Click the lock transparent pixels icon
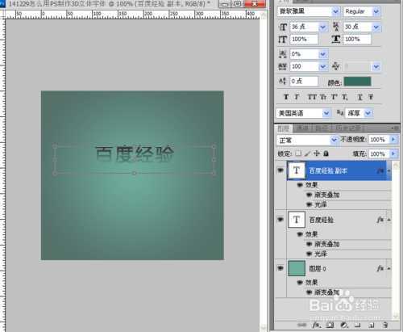Screen dimensions: 403x332 pos(298,153)
